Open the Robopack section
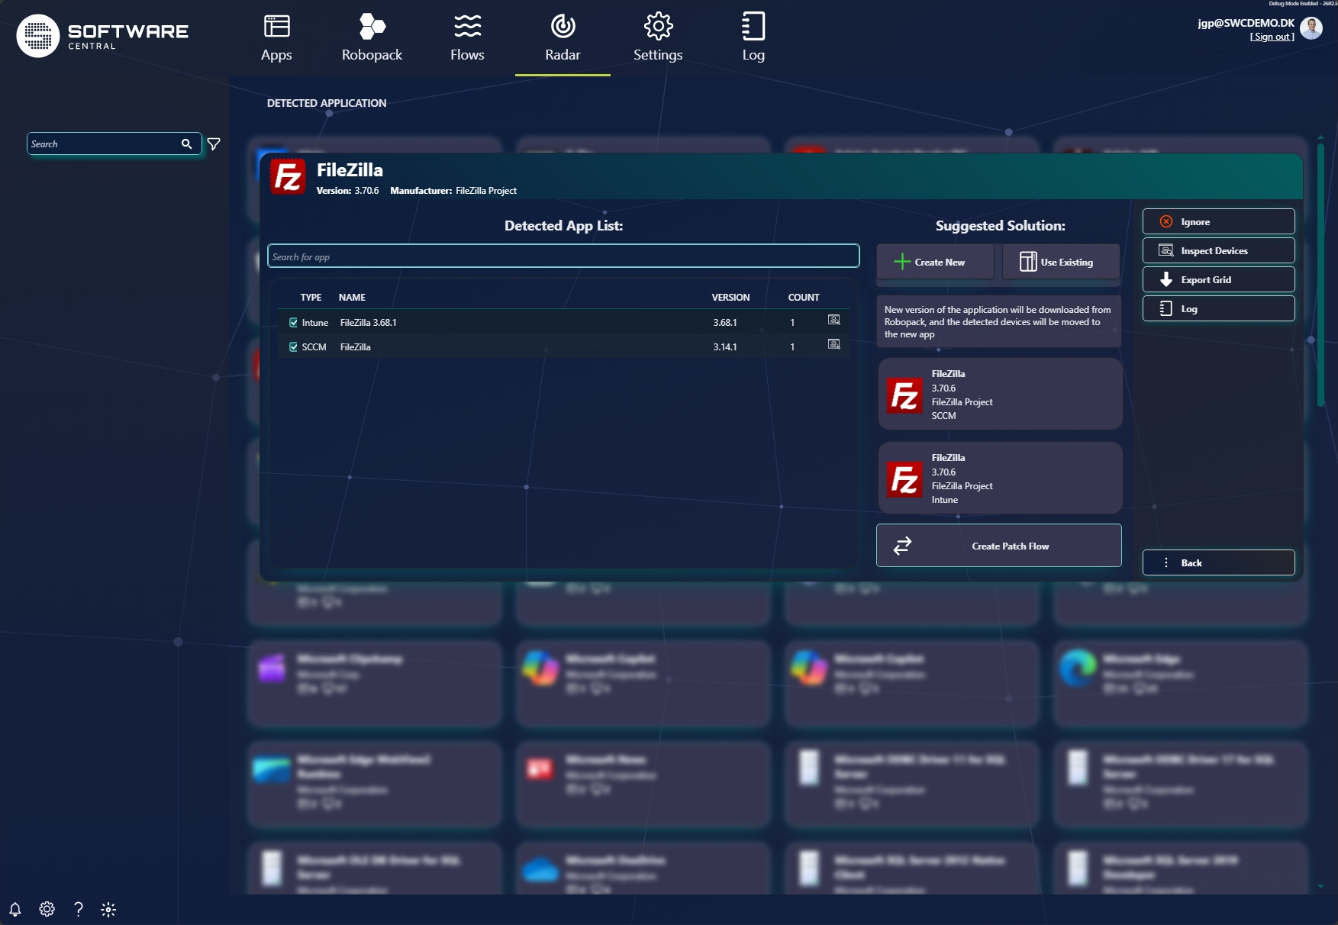 (x=372, y=38)
